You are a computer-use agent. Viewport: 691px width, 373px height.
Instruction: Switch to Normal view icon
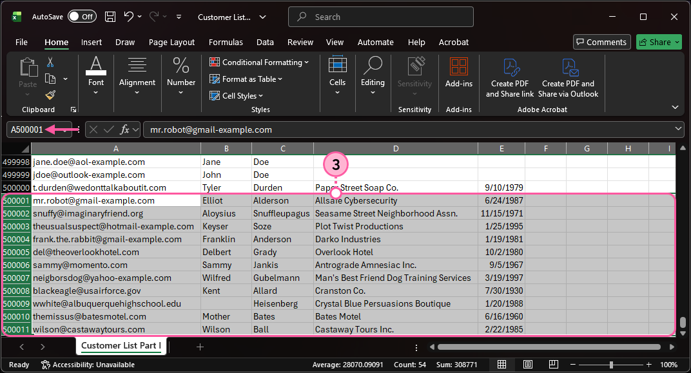coord(501,364)
